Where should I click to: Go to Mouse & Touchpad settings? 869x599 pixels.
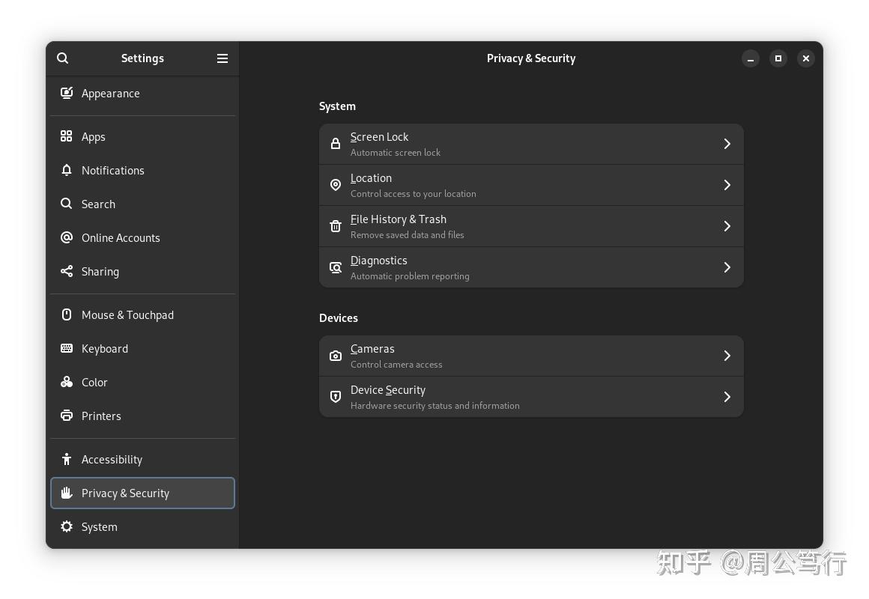tap(127, 315)
